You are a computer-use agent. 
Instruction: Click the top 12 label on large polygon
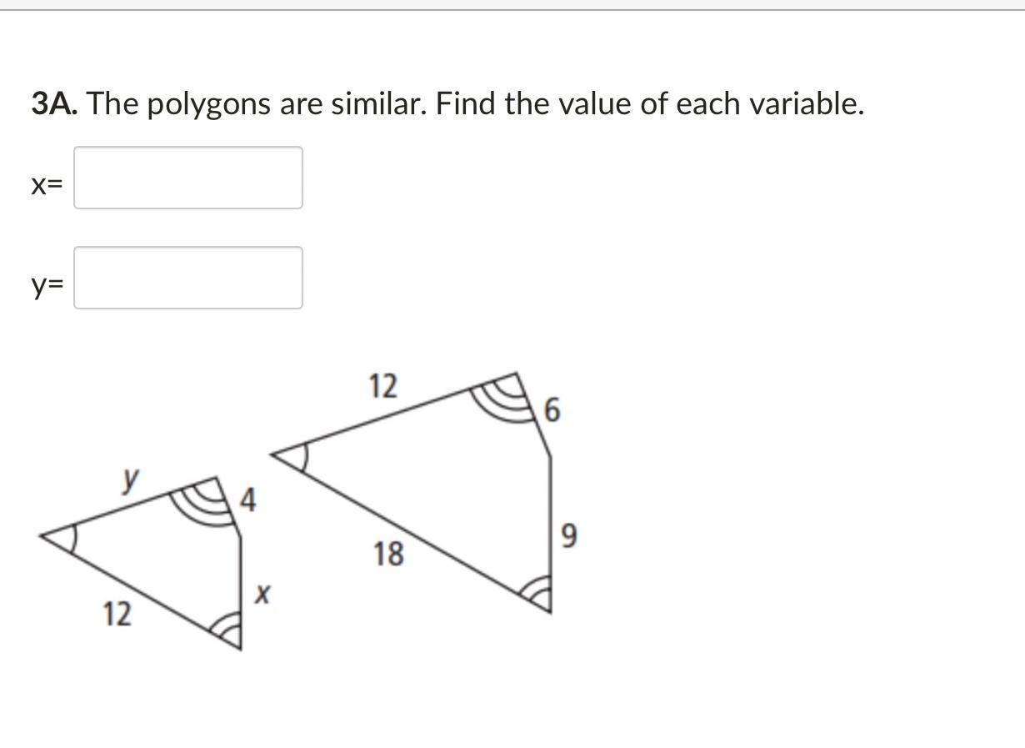tap(382, 386)
